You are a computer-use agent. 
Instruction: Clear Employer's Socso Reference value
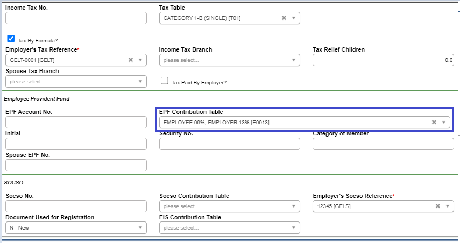tap(437, 206)
